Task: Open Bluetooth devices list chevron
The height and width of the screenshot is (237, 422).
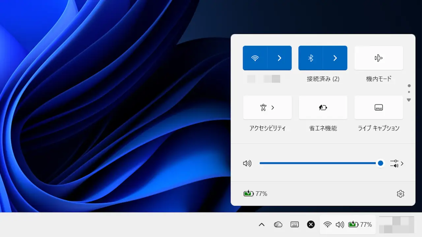Action: pyautogui.click(x=335, y=58)
